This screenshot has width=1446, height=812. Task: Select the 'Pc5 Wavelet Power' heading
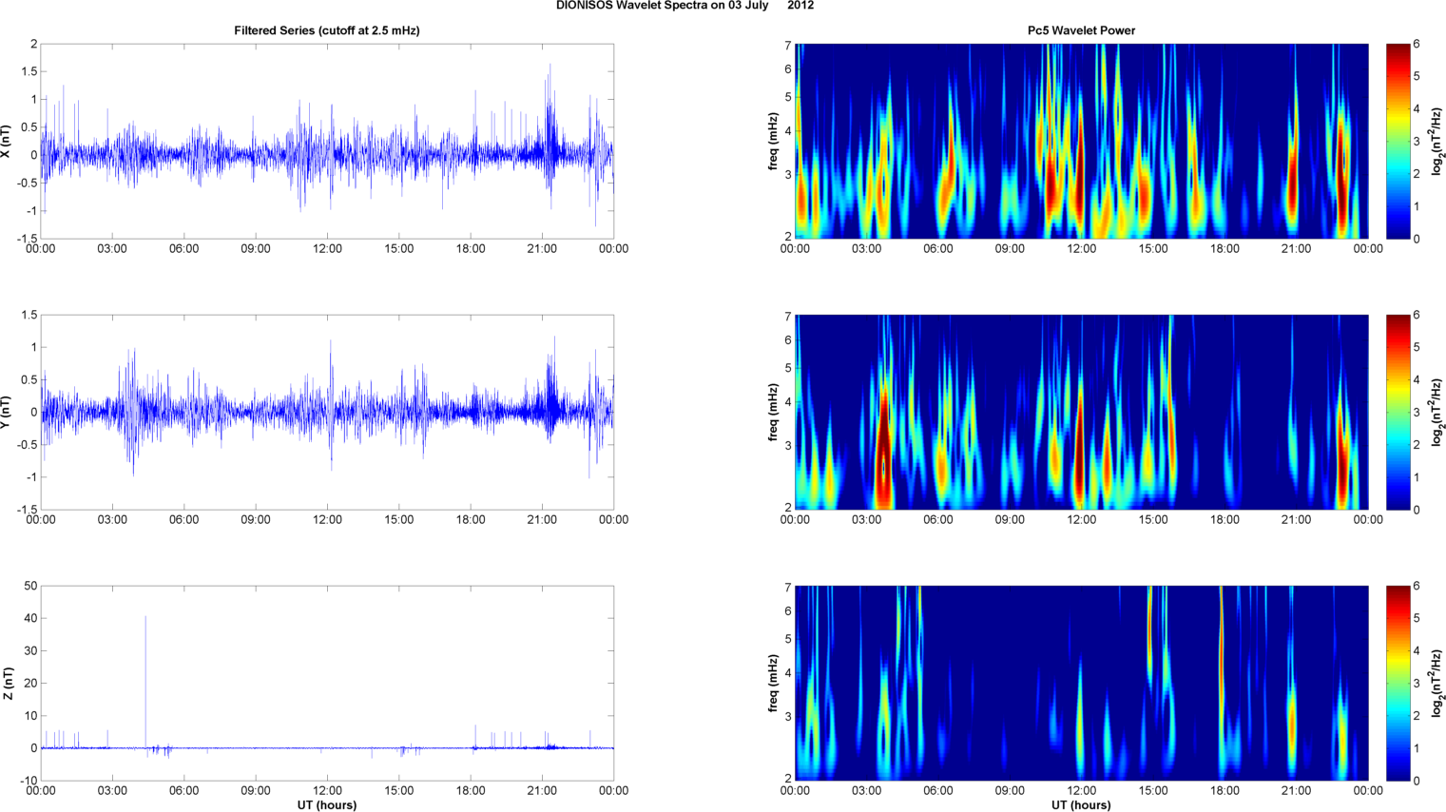[x=1081, y=30]
